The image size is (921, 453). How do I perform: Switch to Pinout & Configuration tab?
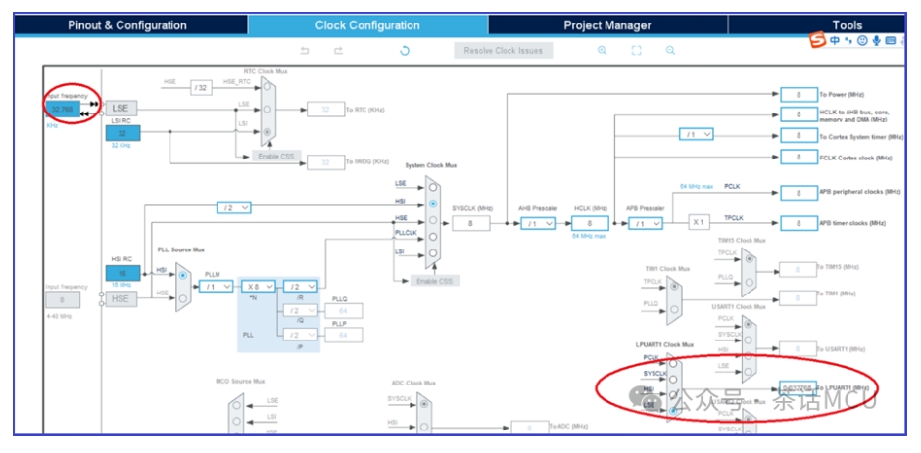pos(126,24)
